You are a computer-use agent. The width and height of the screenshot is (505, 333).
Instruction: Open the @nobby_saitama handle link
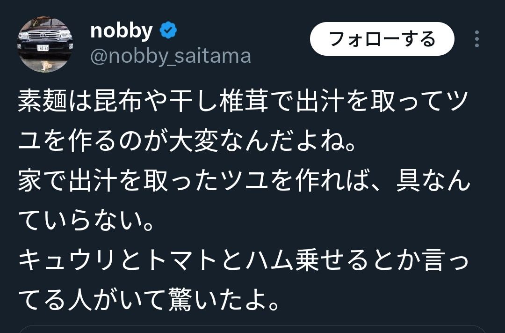click(170, 56)
